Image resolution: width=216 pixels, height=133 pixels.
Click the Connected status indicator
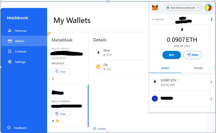[158, 19]
